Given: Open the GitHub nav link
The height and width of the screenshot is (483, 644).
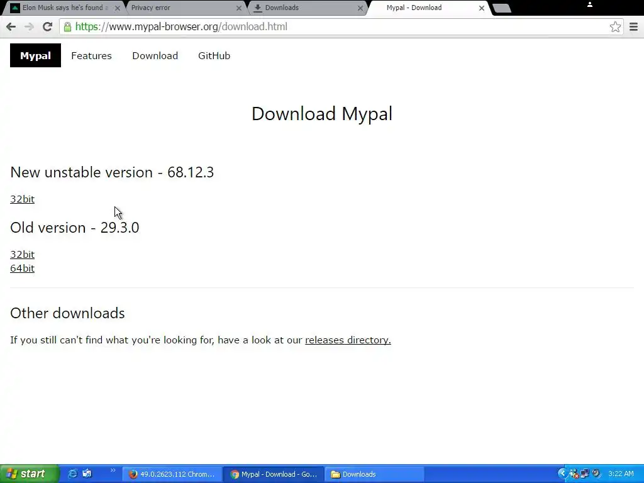Looking at the screenshot, I should point(214,55).
